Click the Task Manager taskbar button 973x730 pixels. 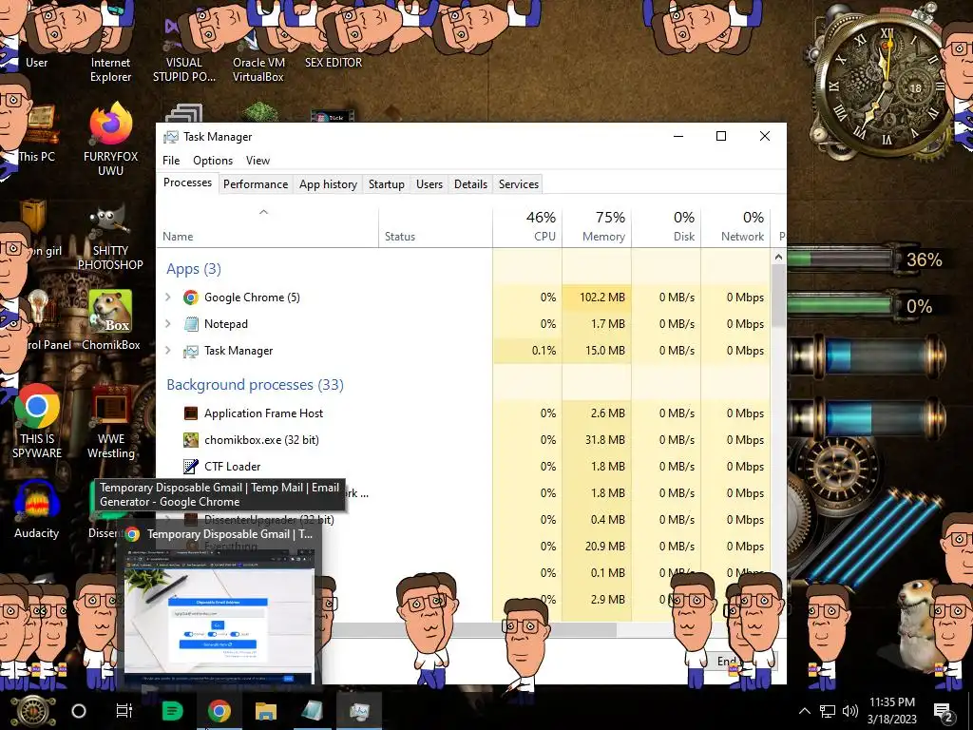pyautogui.click(x=359, y=711)
